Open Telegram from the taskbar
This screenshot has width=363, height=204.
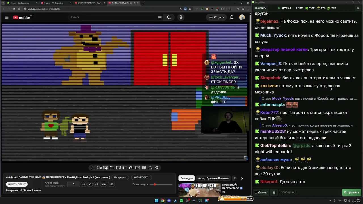coord(207,201)
